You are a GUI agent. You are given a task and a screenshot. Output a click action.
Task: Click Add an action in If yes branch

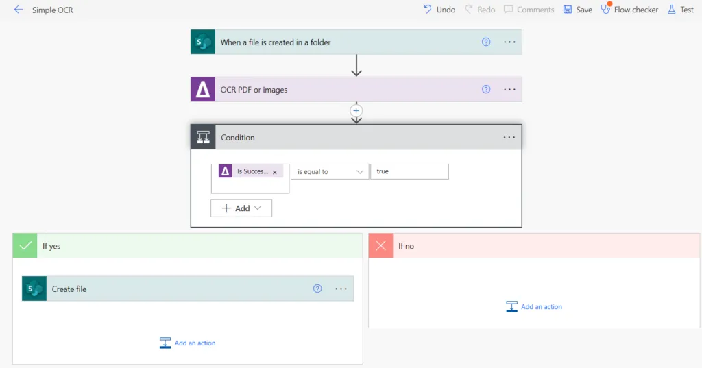(188, 343)
